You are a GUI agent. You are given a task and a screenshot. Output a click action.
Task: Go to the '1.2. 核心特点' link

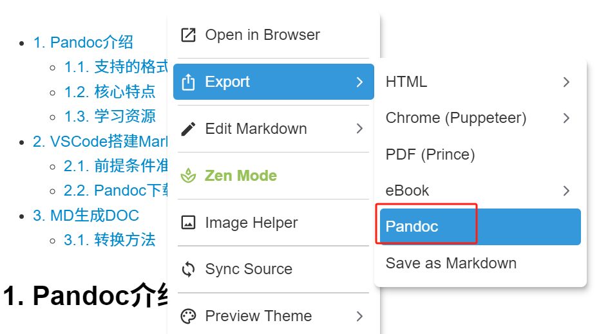[x=109, y=92]
